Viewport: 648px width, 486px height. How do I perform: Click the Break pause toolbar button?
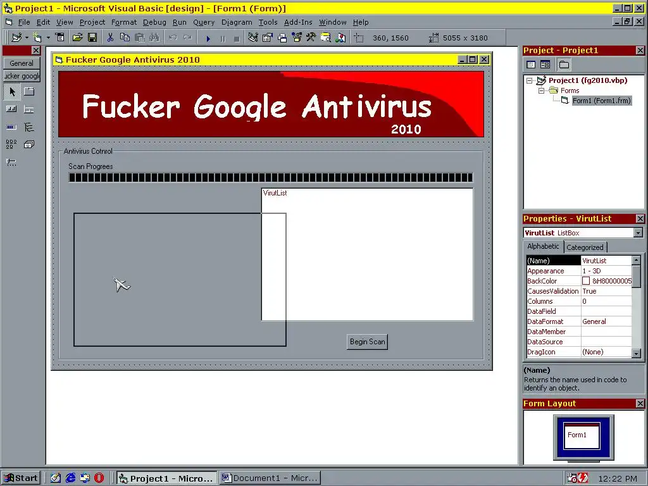pos(223,39)
